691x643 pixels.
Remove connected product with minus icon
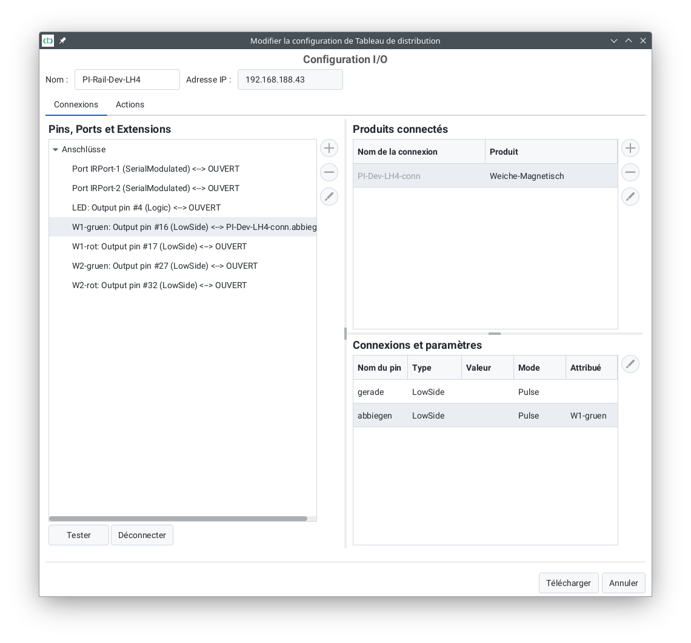tap(630, 172)
